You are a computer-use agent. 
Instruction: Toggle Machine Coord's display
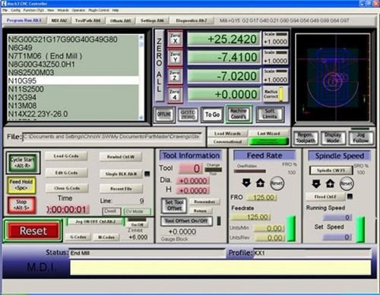point(239,114)
